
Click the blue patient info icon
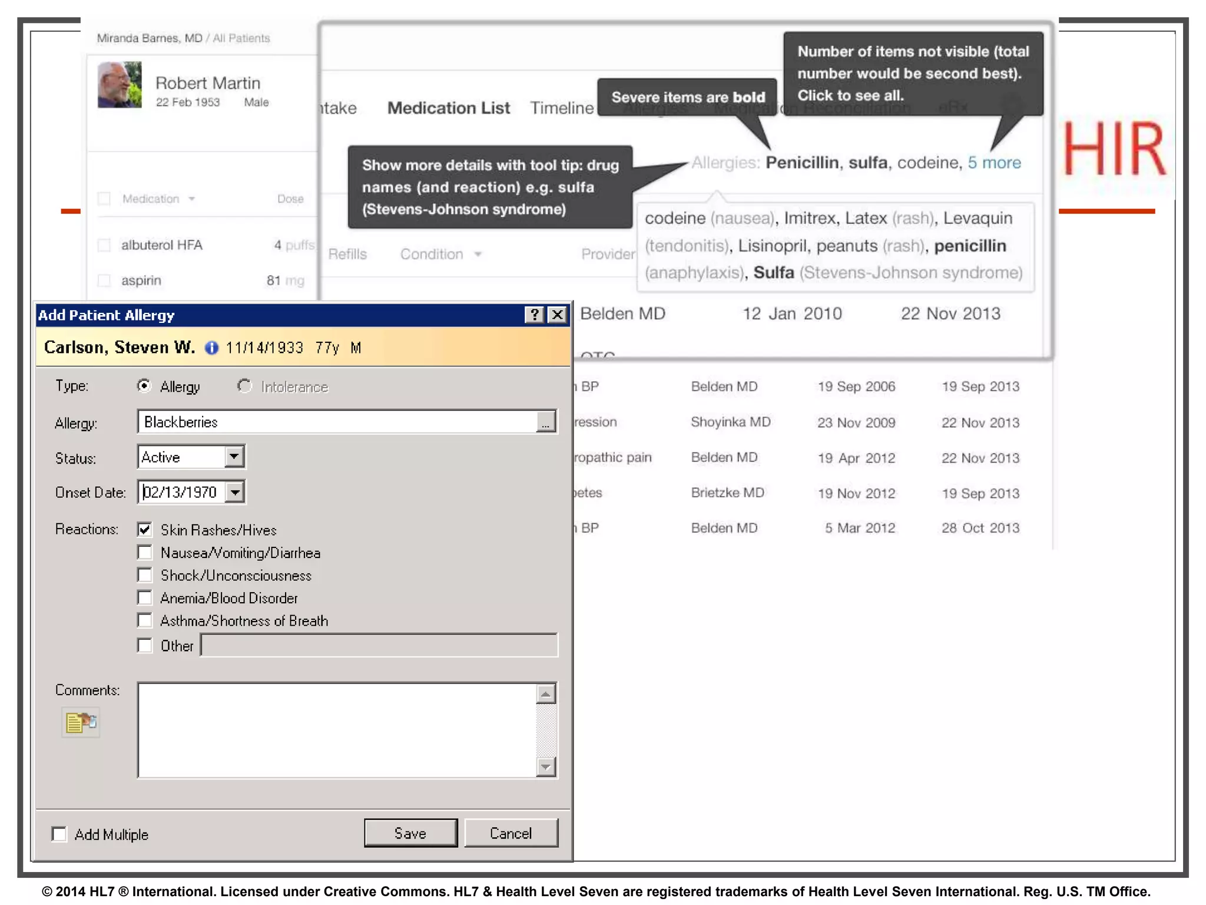point(211,348)
